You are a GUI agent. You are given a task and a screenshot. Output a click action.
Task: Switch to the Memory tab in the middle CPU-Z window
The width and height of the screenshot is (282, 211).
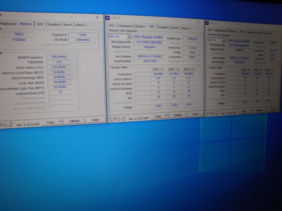[x=140, y=26]
